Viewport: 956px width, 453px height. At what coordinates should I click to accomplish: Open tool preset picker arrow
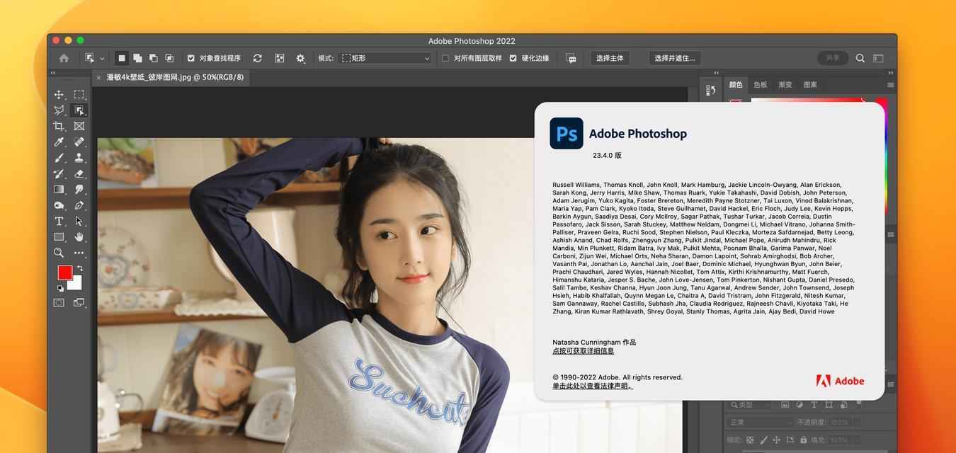pos(102,59)
